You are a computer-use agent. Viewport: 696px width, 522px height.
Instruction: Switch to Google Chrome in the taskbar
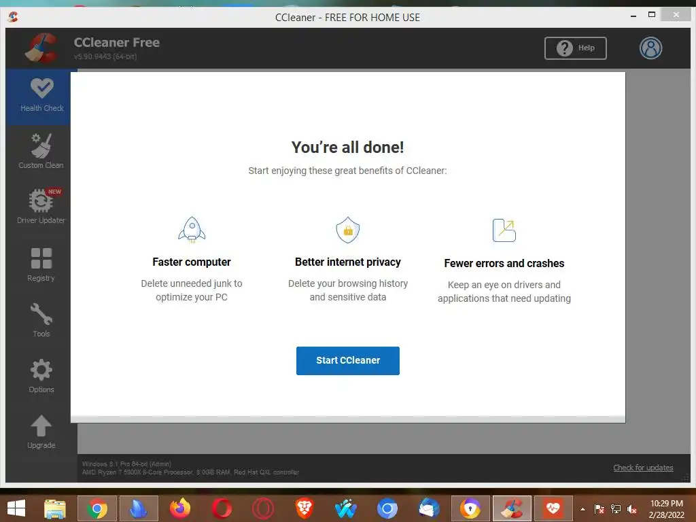tap(97, 508)
